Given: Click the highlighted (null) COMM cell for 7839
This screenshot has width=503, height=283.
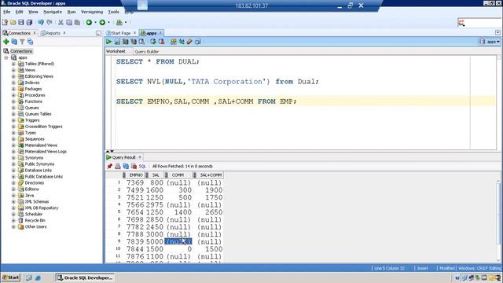Looking at the screenshot, I should click(178, 241).
